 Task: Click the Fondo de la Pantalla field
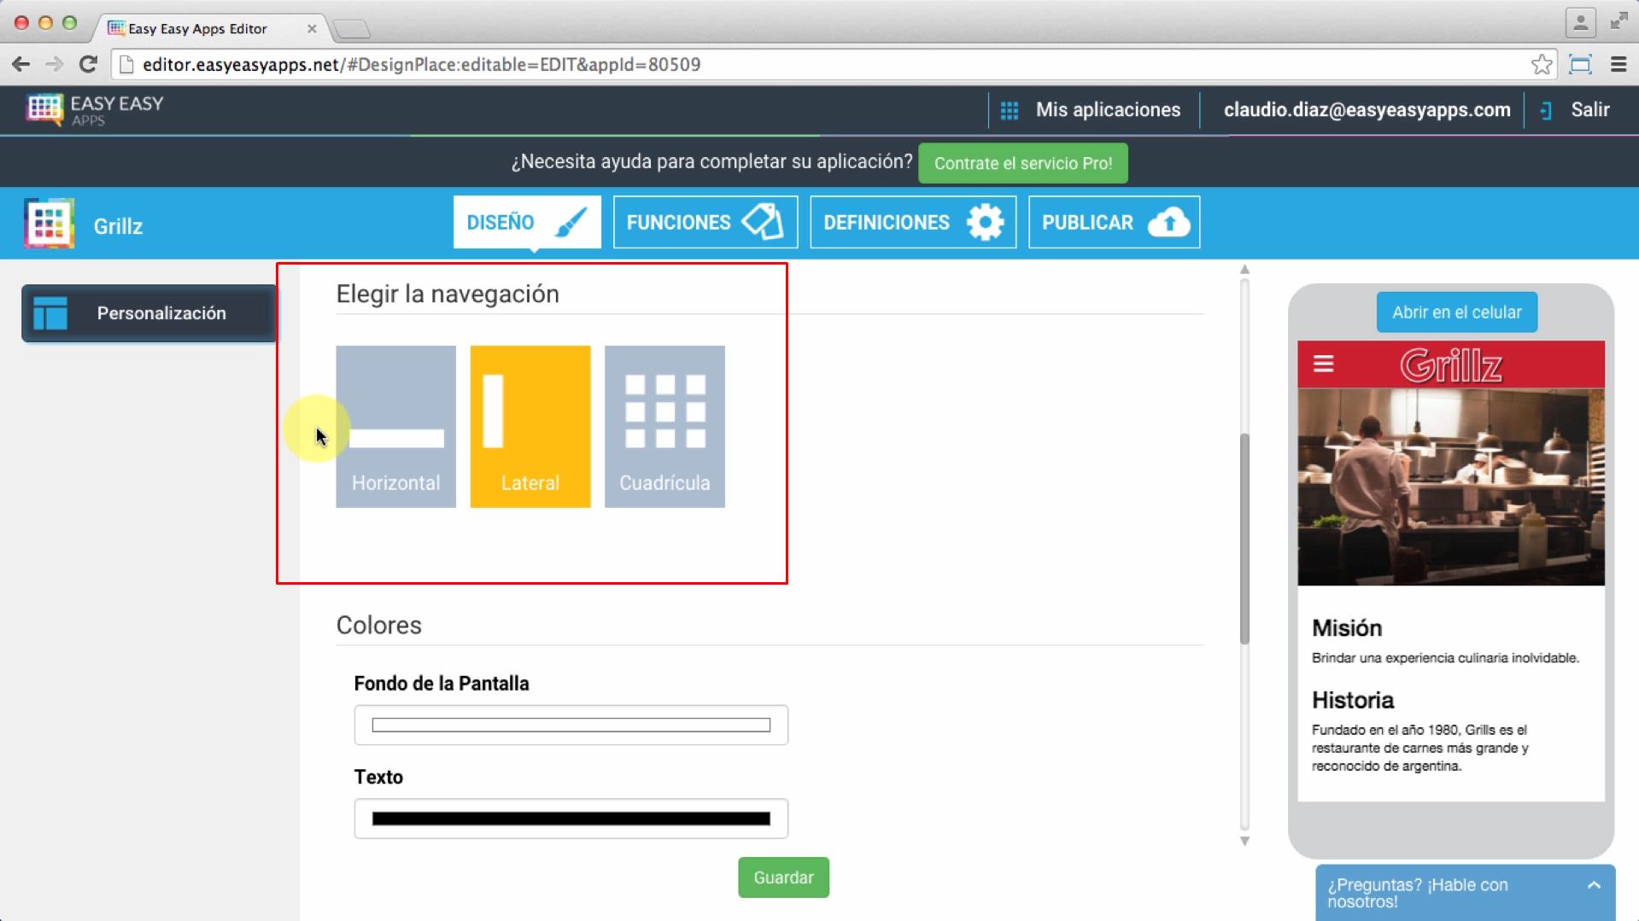point(571,725)
